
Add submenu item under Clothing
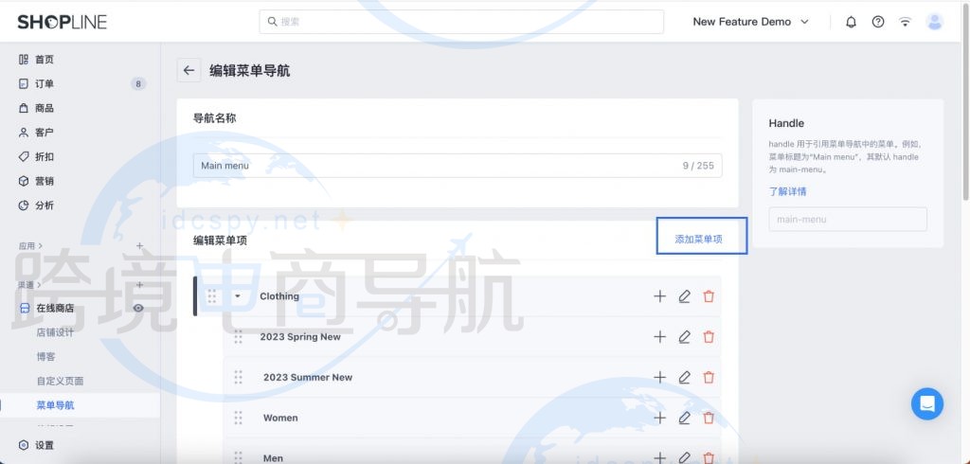pos(660,296)
